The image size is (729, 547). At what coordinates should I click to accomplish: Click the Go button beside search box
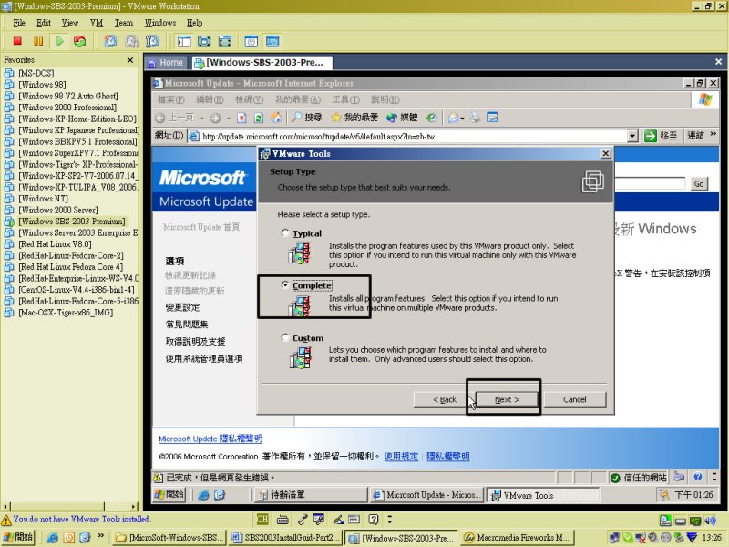(698, 184)
